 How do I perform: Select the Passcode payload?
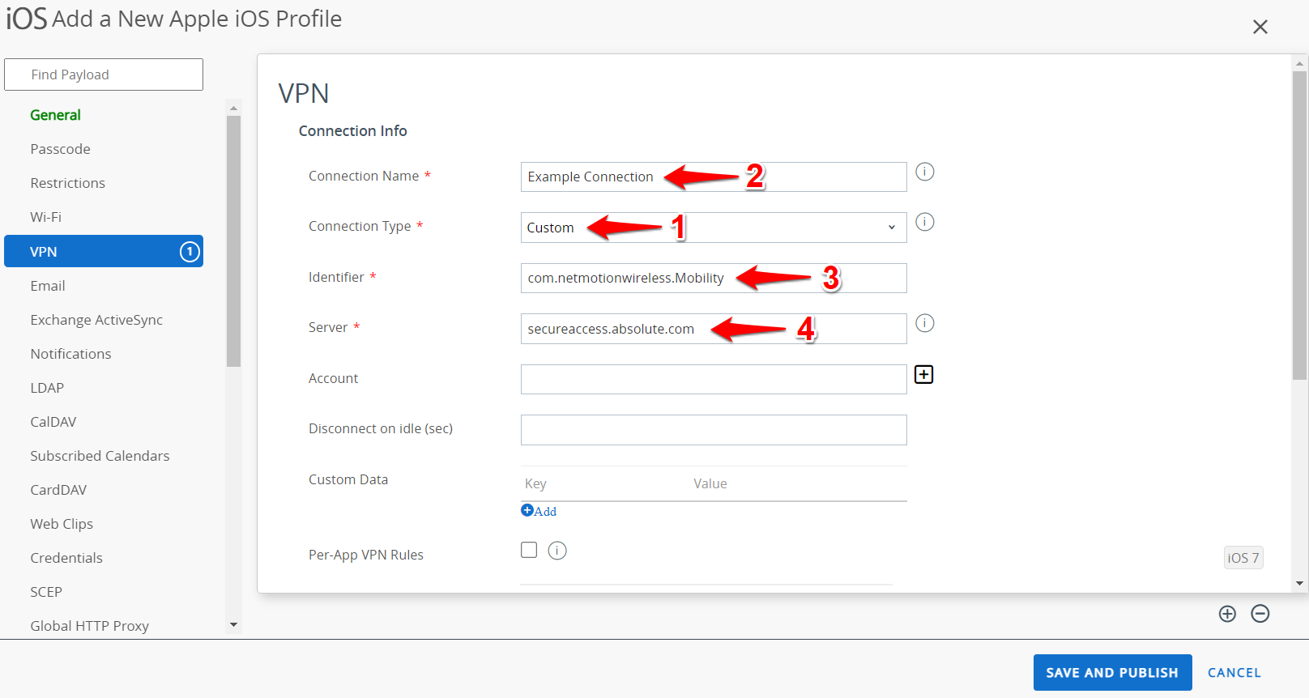click(60, 149)
